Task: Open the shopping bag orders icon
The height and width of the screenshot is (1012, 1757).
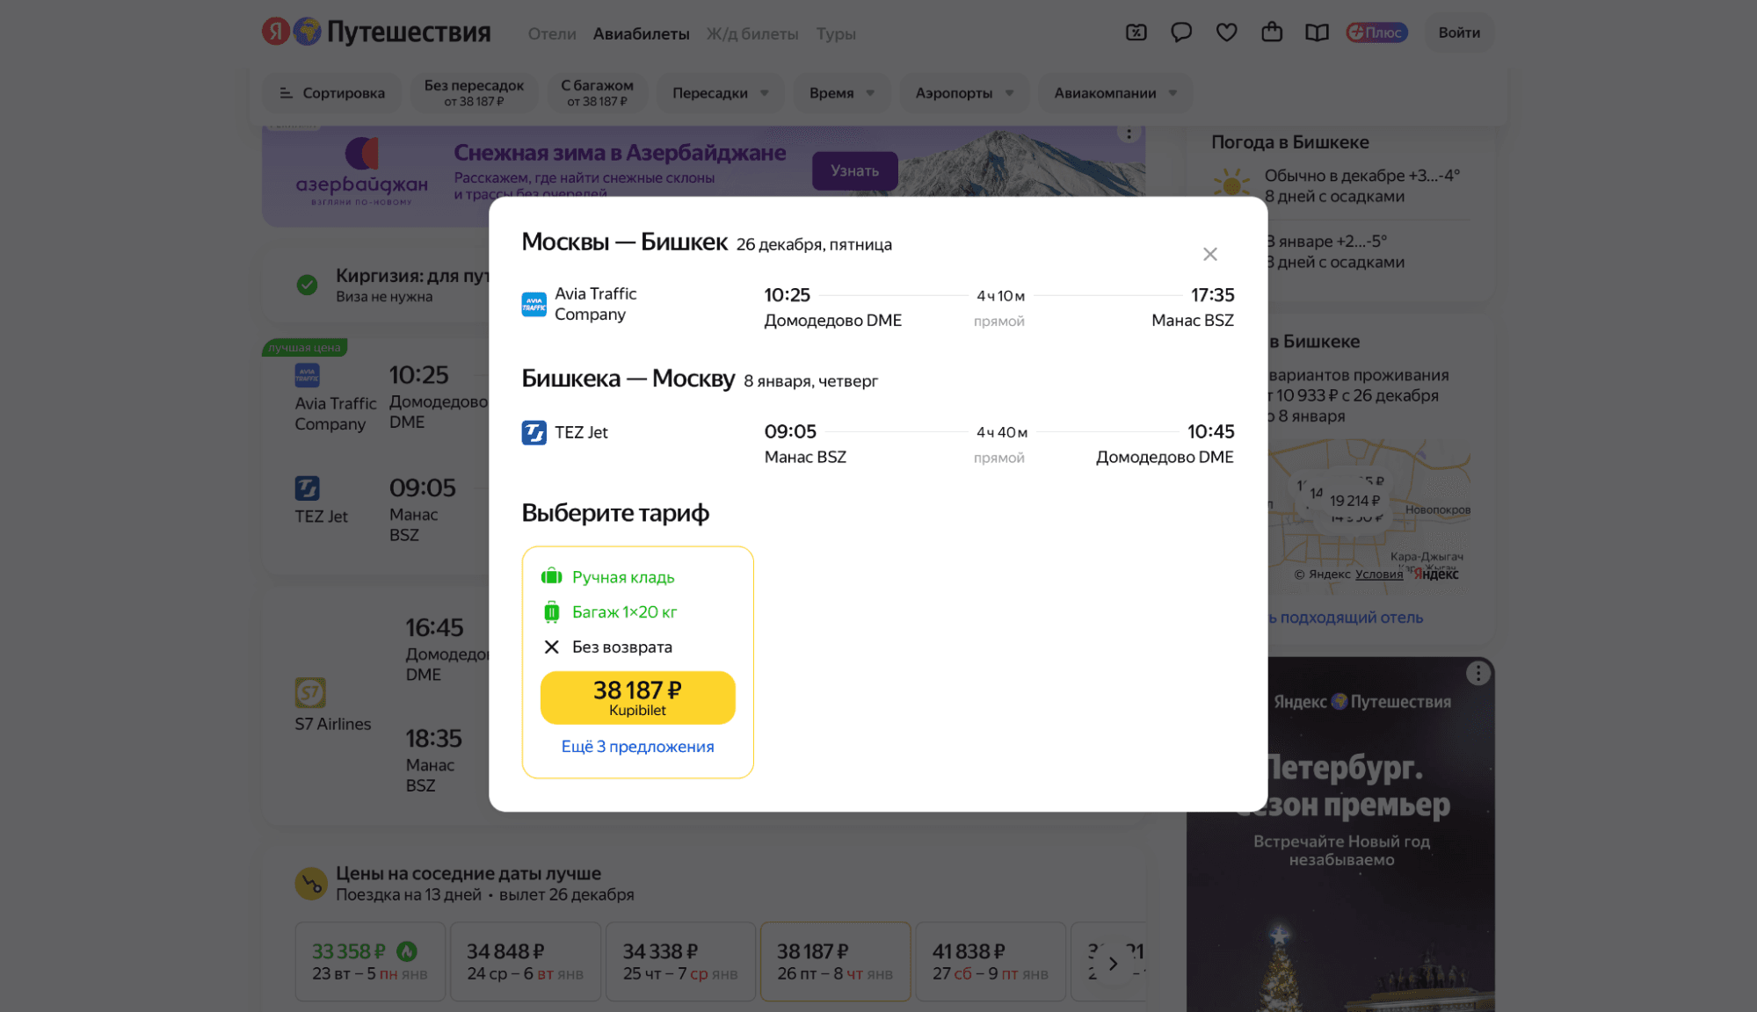Action: [x=1271, y=33]
